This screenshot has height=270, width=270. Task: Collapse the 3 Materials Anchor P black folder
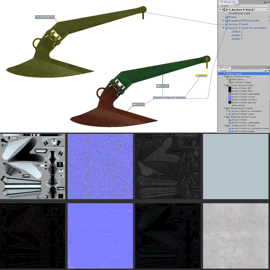coord(224,117)
